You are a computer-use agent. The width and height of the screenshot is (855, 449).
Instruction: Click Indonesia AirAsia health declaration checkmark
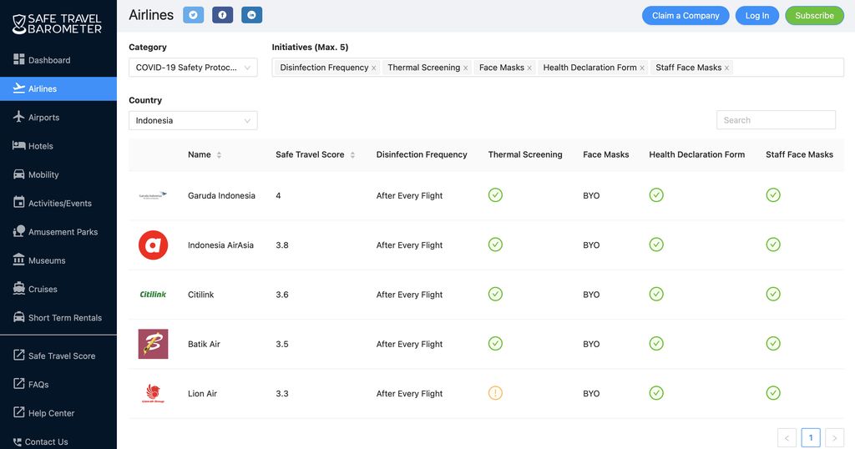(x=656, y=245)
